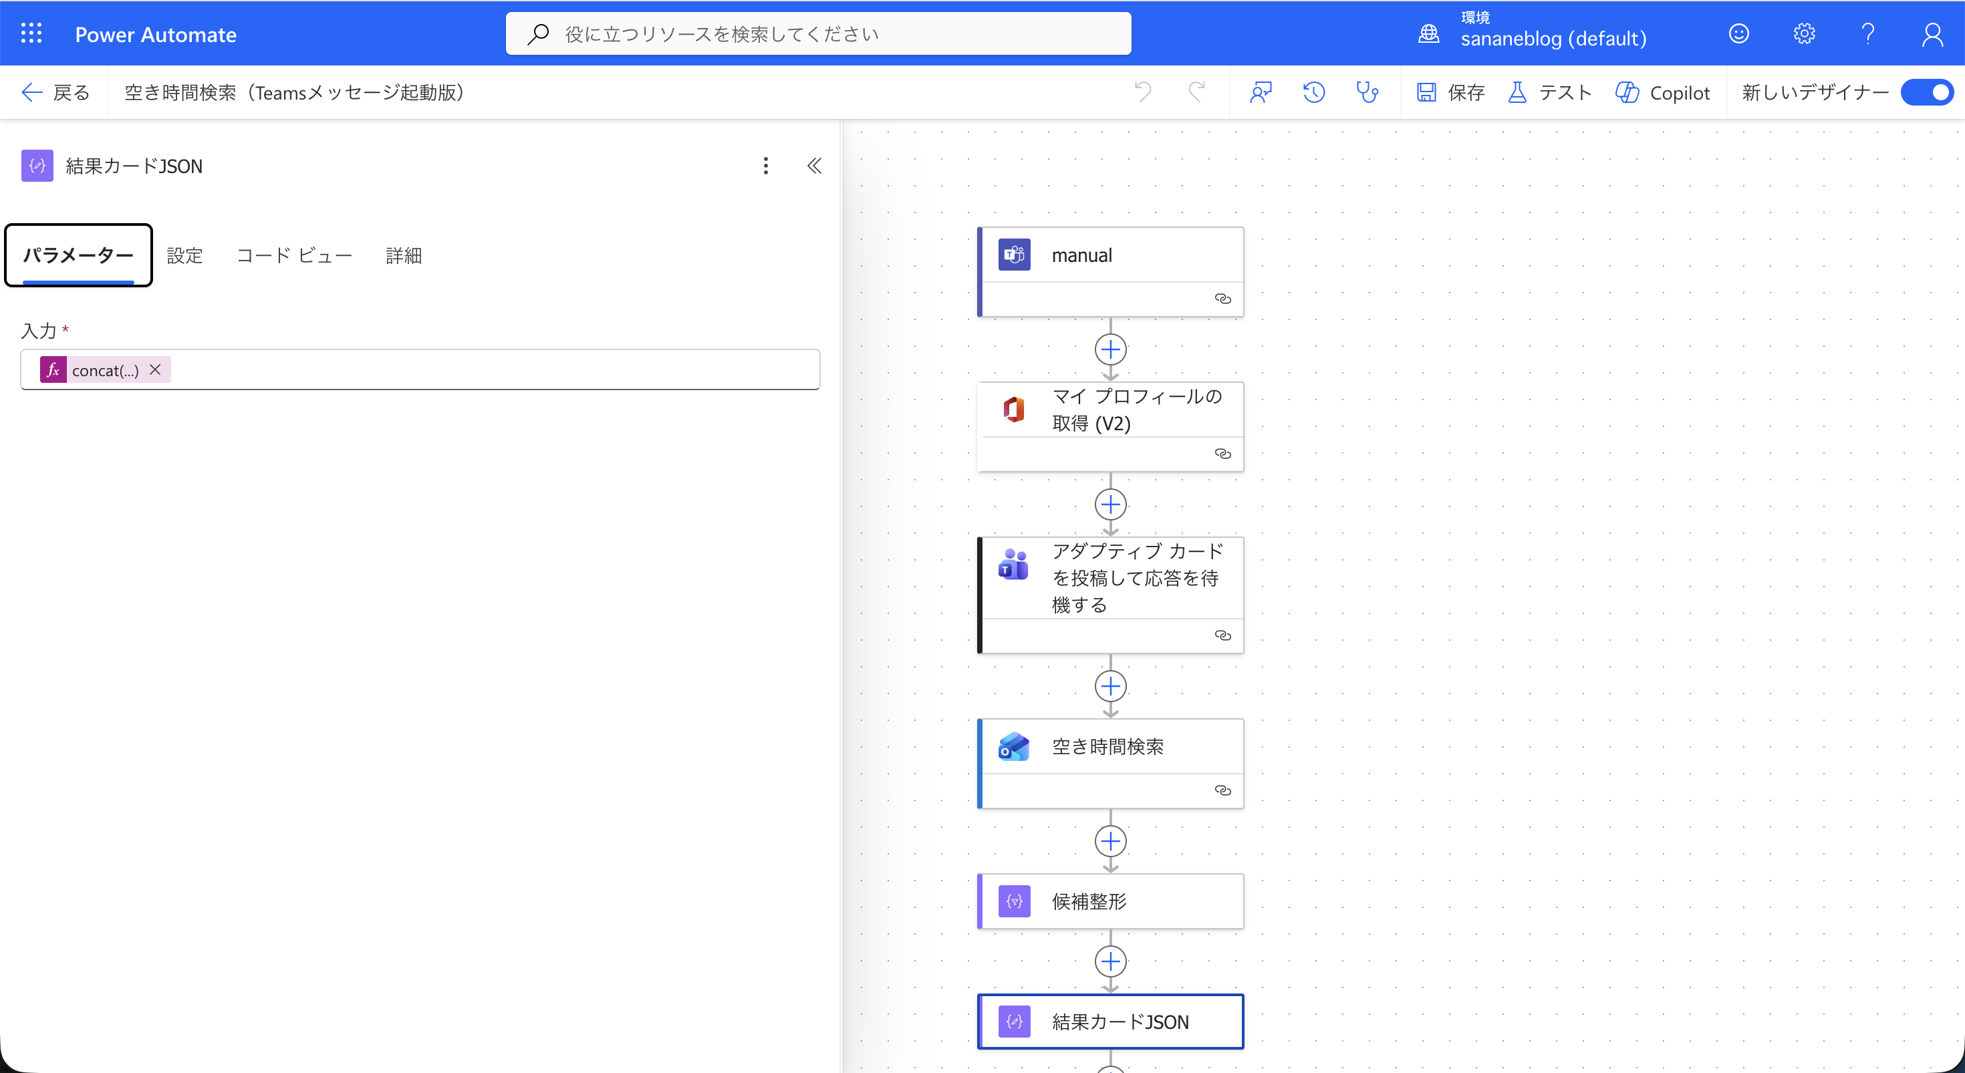The image size is (1965, 1073).
Task: Focus the resource search input field
Action: [817, 33]
